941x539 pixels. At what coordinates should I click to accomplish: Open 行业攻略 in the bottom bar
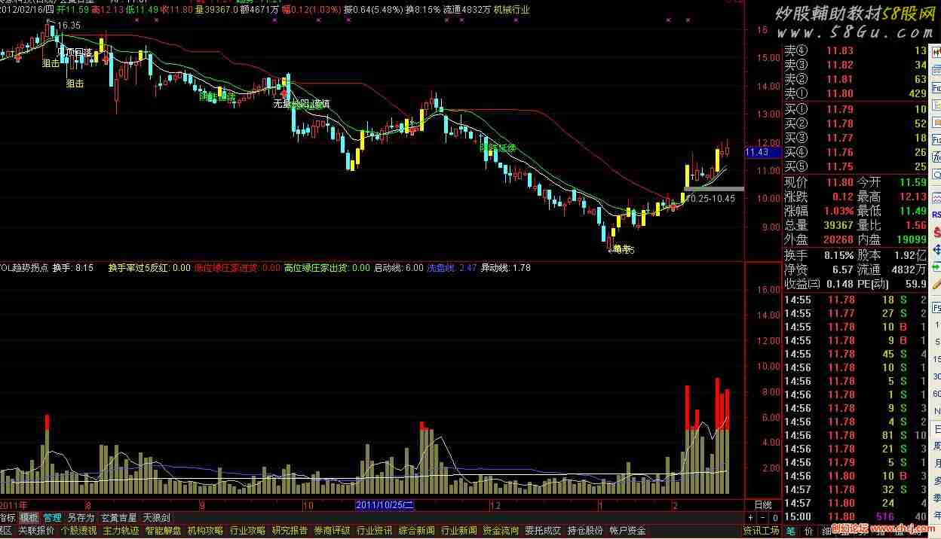point(248,531)
